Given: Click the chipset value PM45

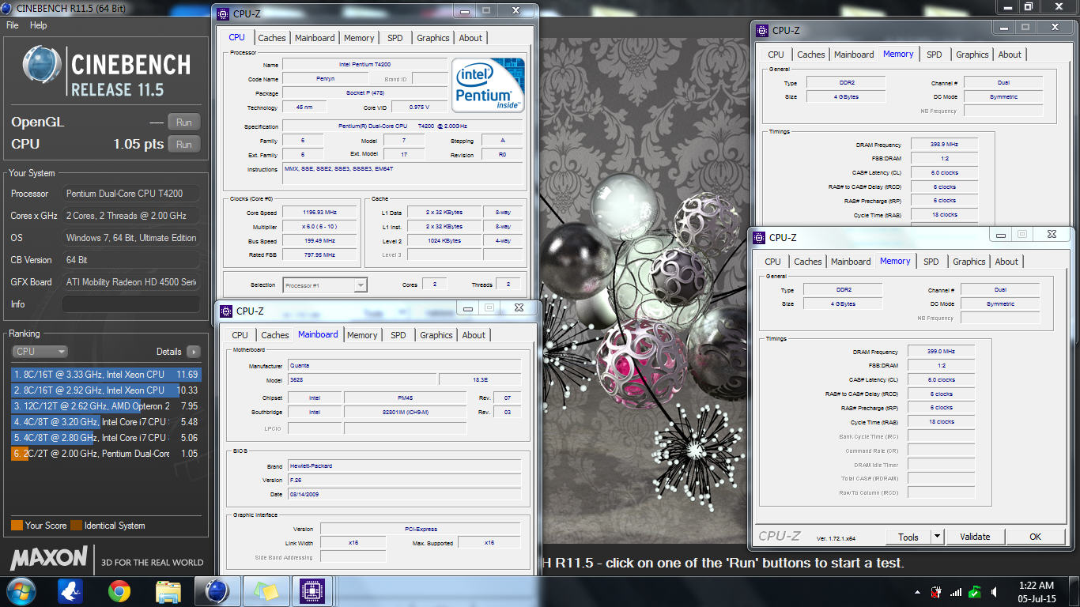Looking at the screenshot, I should click(405, 398).
